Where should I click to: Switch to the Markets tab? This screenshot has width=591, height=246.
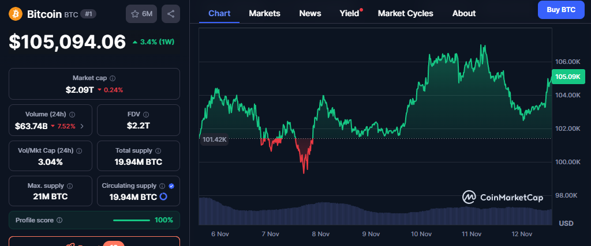tap(264, 13)
